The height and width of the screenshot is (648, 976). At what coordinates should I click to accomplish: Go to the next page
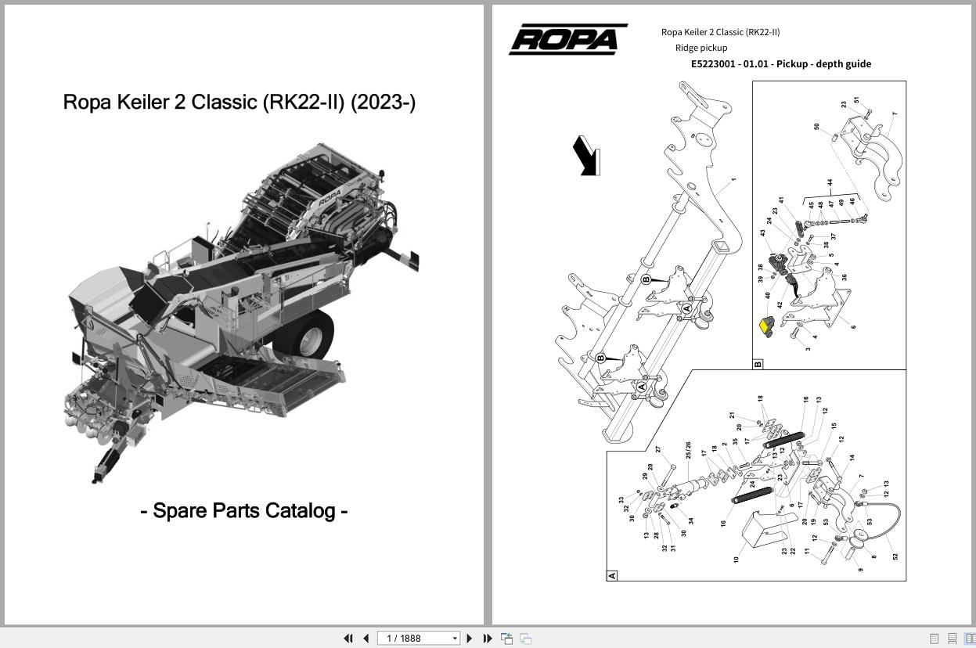tap(470, 639)
